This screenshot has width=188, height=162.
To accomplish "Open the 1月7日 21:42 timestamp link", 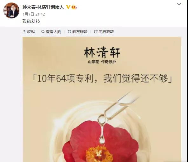I will pyautogui.click(x=34, y=14).
